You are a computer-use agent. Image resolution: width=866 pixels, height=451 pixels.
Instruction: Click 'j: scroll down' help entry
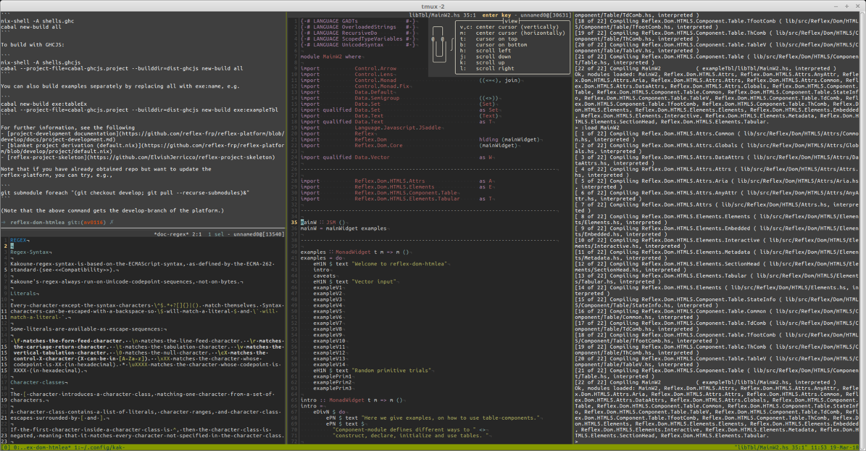point(485,57)
